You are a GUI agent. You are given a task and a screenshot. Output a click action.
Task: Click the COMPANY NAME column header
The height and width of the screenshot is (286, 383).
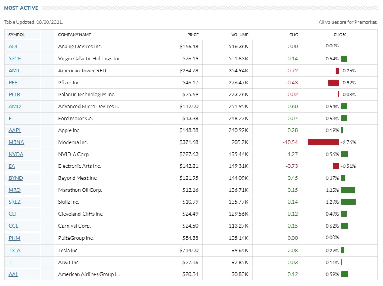coord(75,35)
